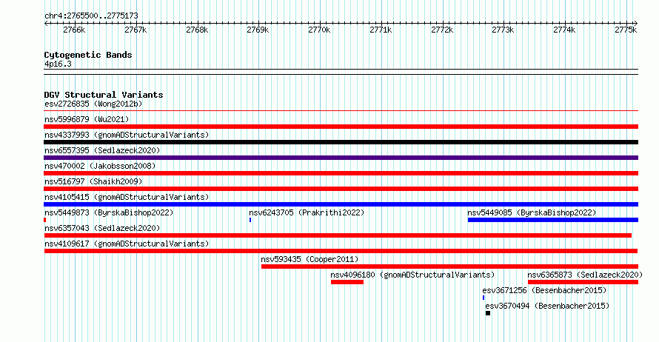Screen dimensions: 659x342
Task: Click the short red nsv4096180 bar
Action: 347,282
